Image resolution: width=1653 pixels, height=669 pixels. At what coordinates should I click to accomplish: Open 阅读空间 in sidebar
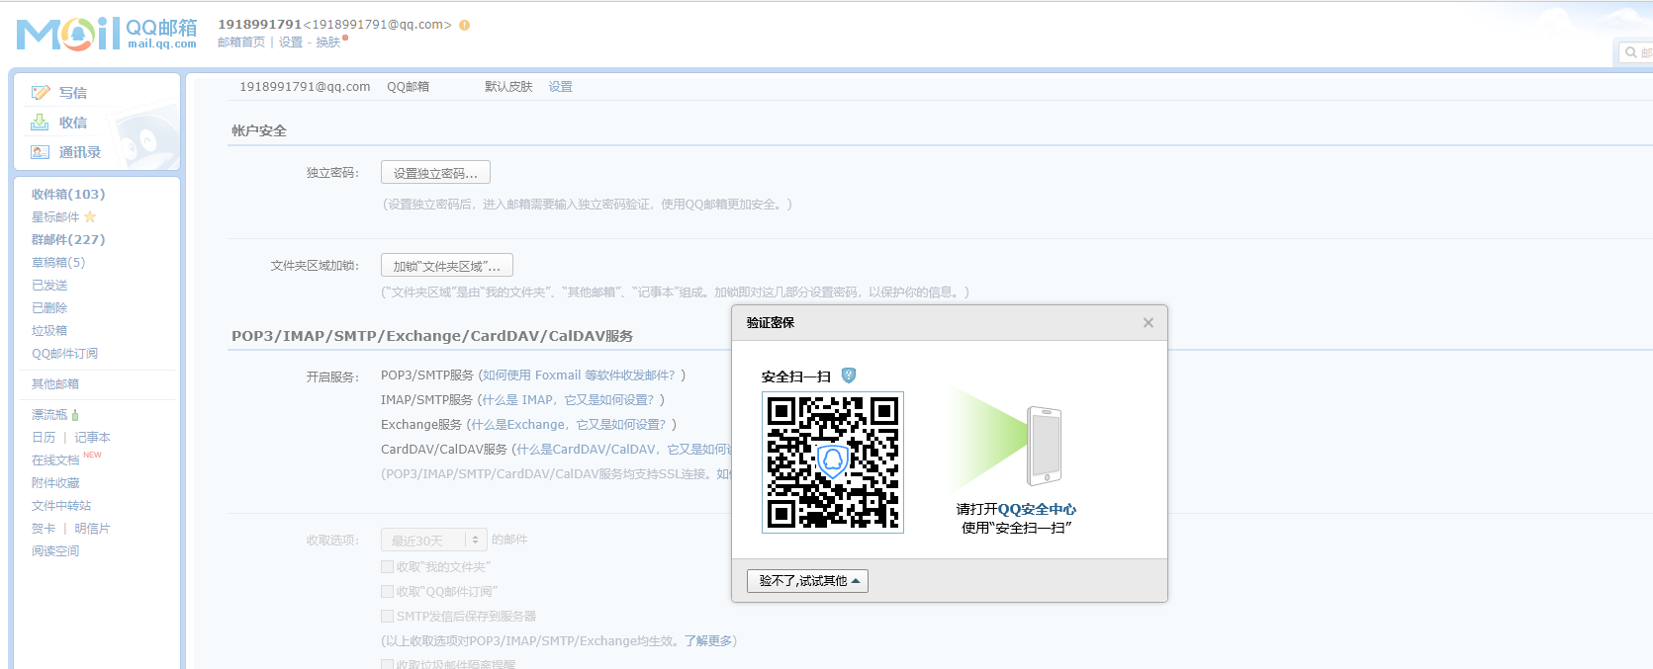click(x=55, y=551)
